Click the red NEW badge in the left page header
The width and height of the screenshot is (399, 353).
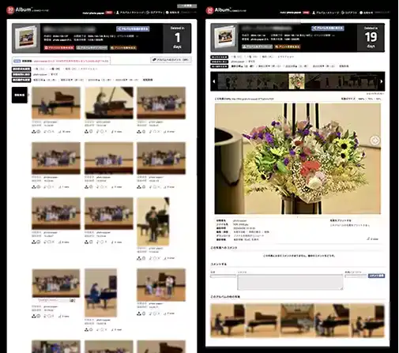109,13
